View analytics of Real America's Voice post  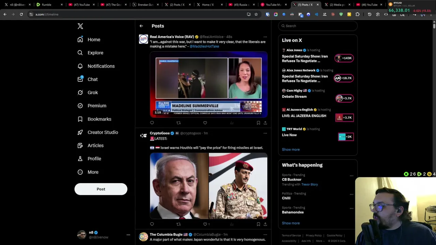tap(232, 123)
